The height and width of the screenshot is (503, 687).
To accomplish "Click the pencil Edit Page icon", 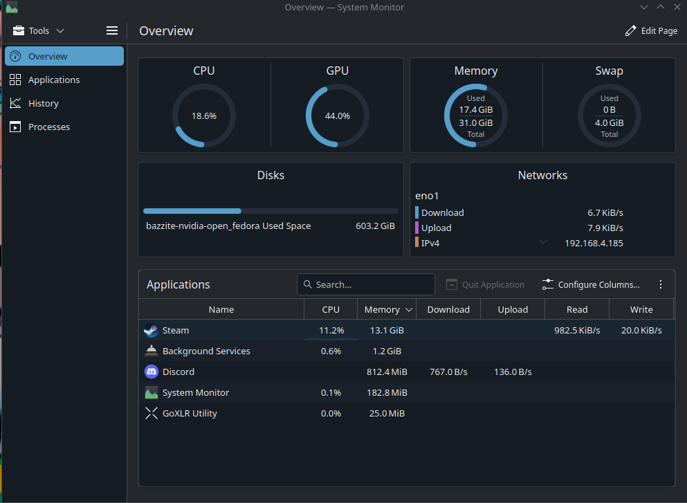I will pos(630,30).
